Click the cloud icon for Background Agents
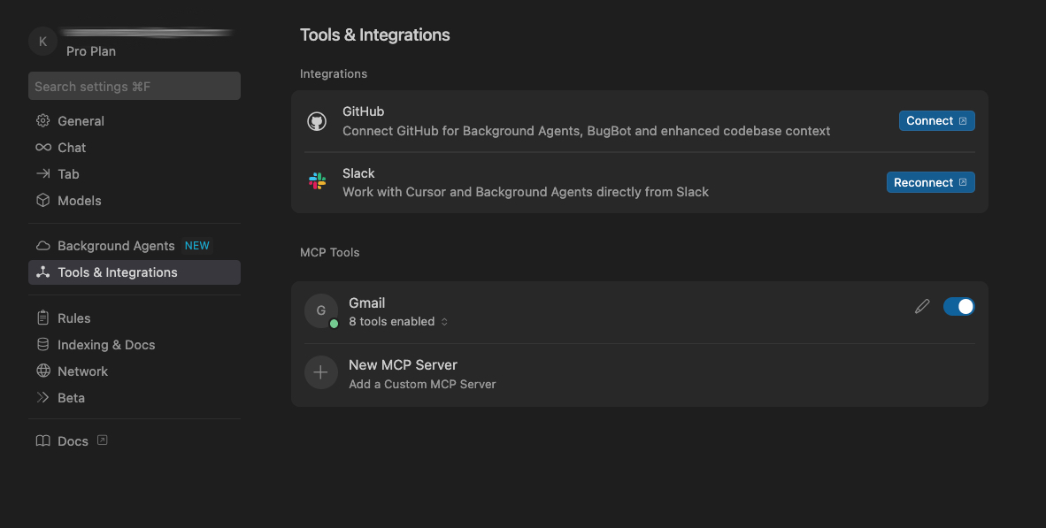1046x528 pixels. pyautogui.click(x=42, y=246)
